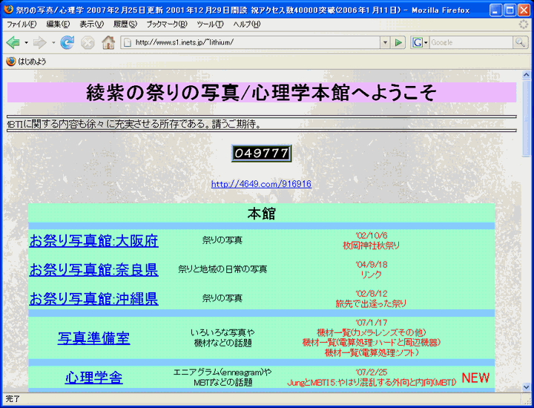Screen dimensions: 534x408
Task: Reload the current page
Action: click(x=67, y=43)
